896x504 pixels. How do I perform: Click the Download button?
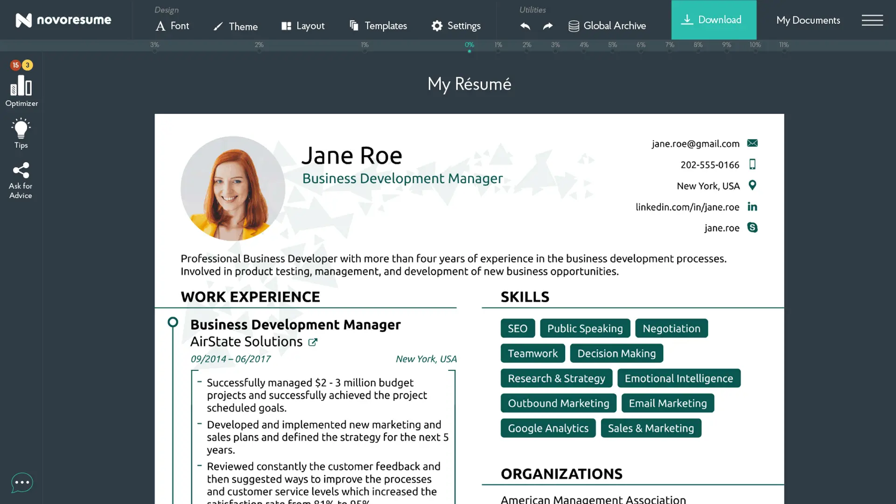click(714, 20)
